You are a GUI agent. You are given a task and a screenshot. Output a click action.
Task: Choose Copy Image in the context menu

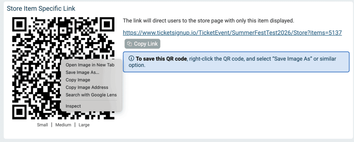click(x=78, y=80)
